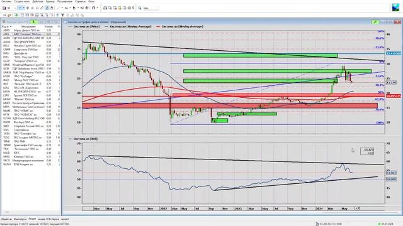Switch to the Акции tab

[x=32, y=219]
